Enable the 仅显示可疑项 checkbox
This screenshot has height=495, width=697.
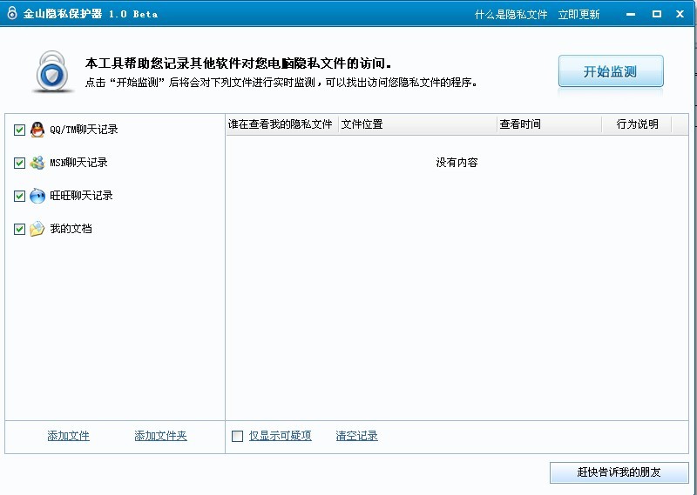click(237, 437)
